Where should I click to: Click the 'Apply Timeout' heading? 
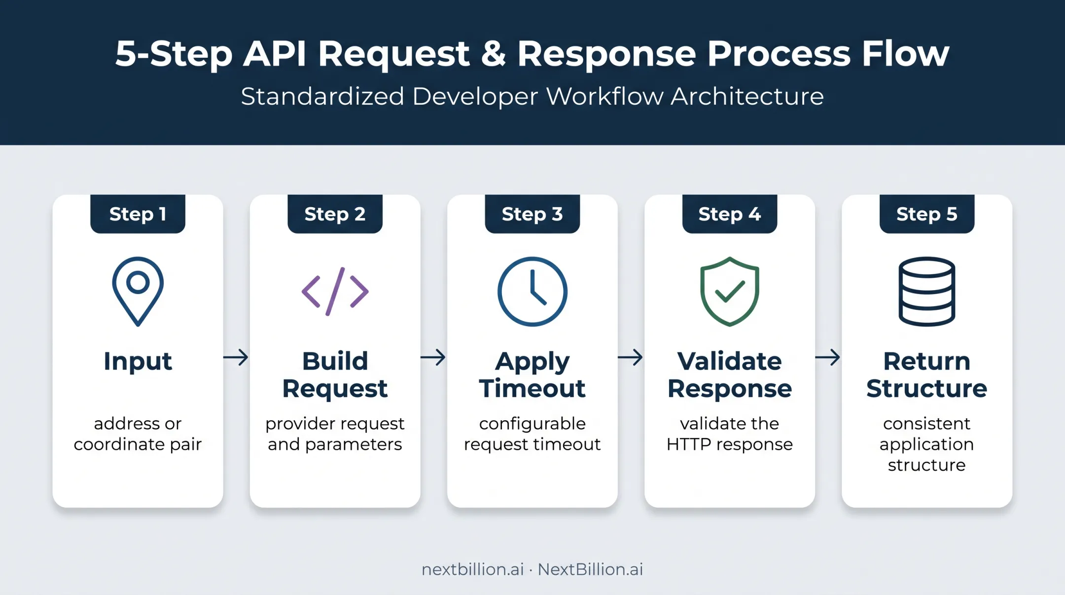point(532,374)
